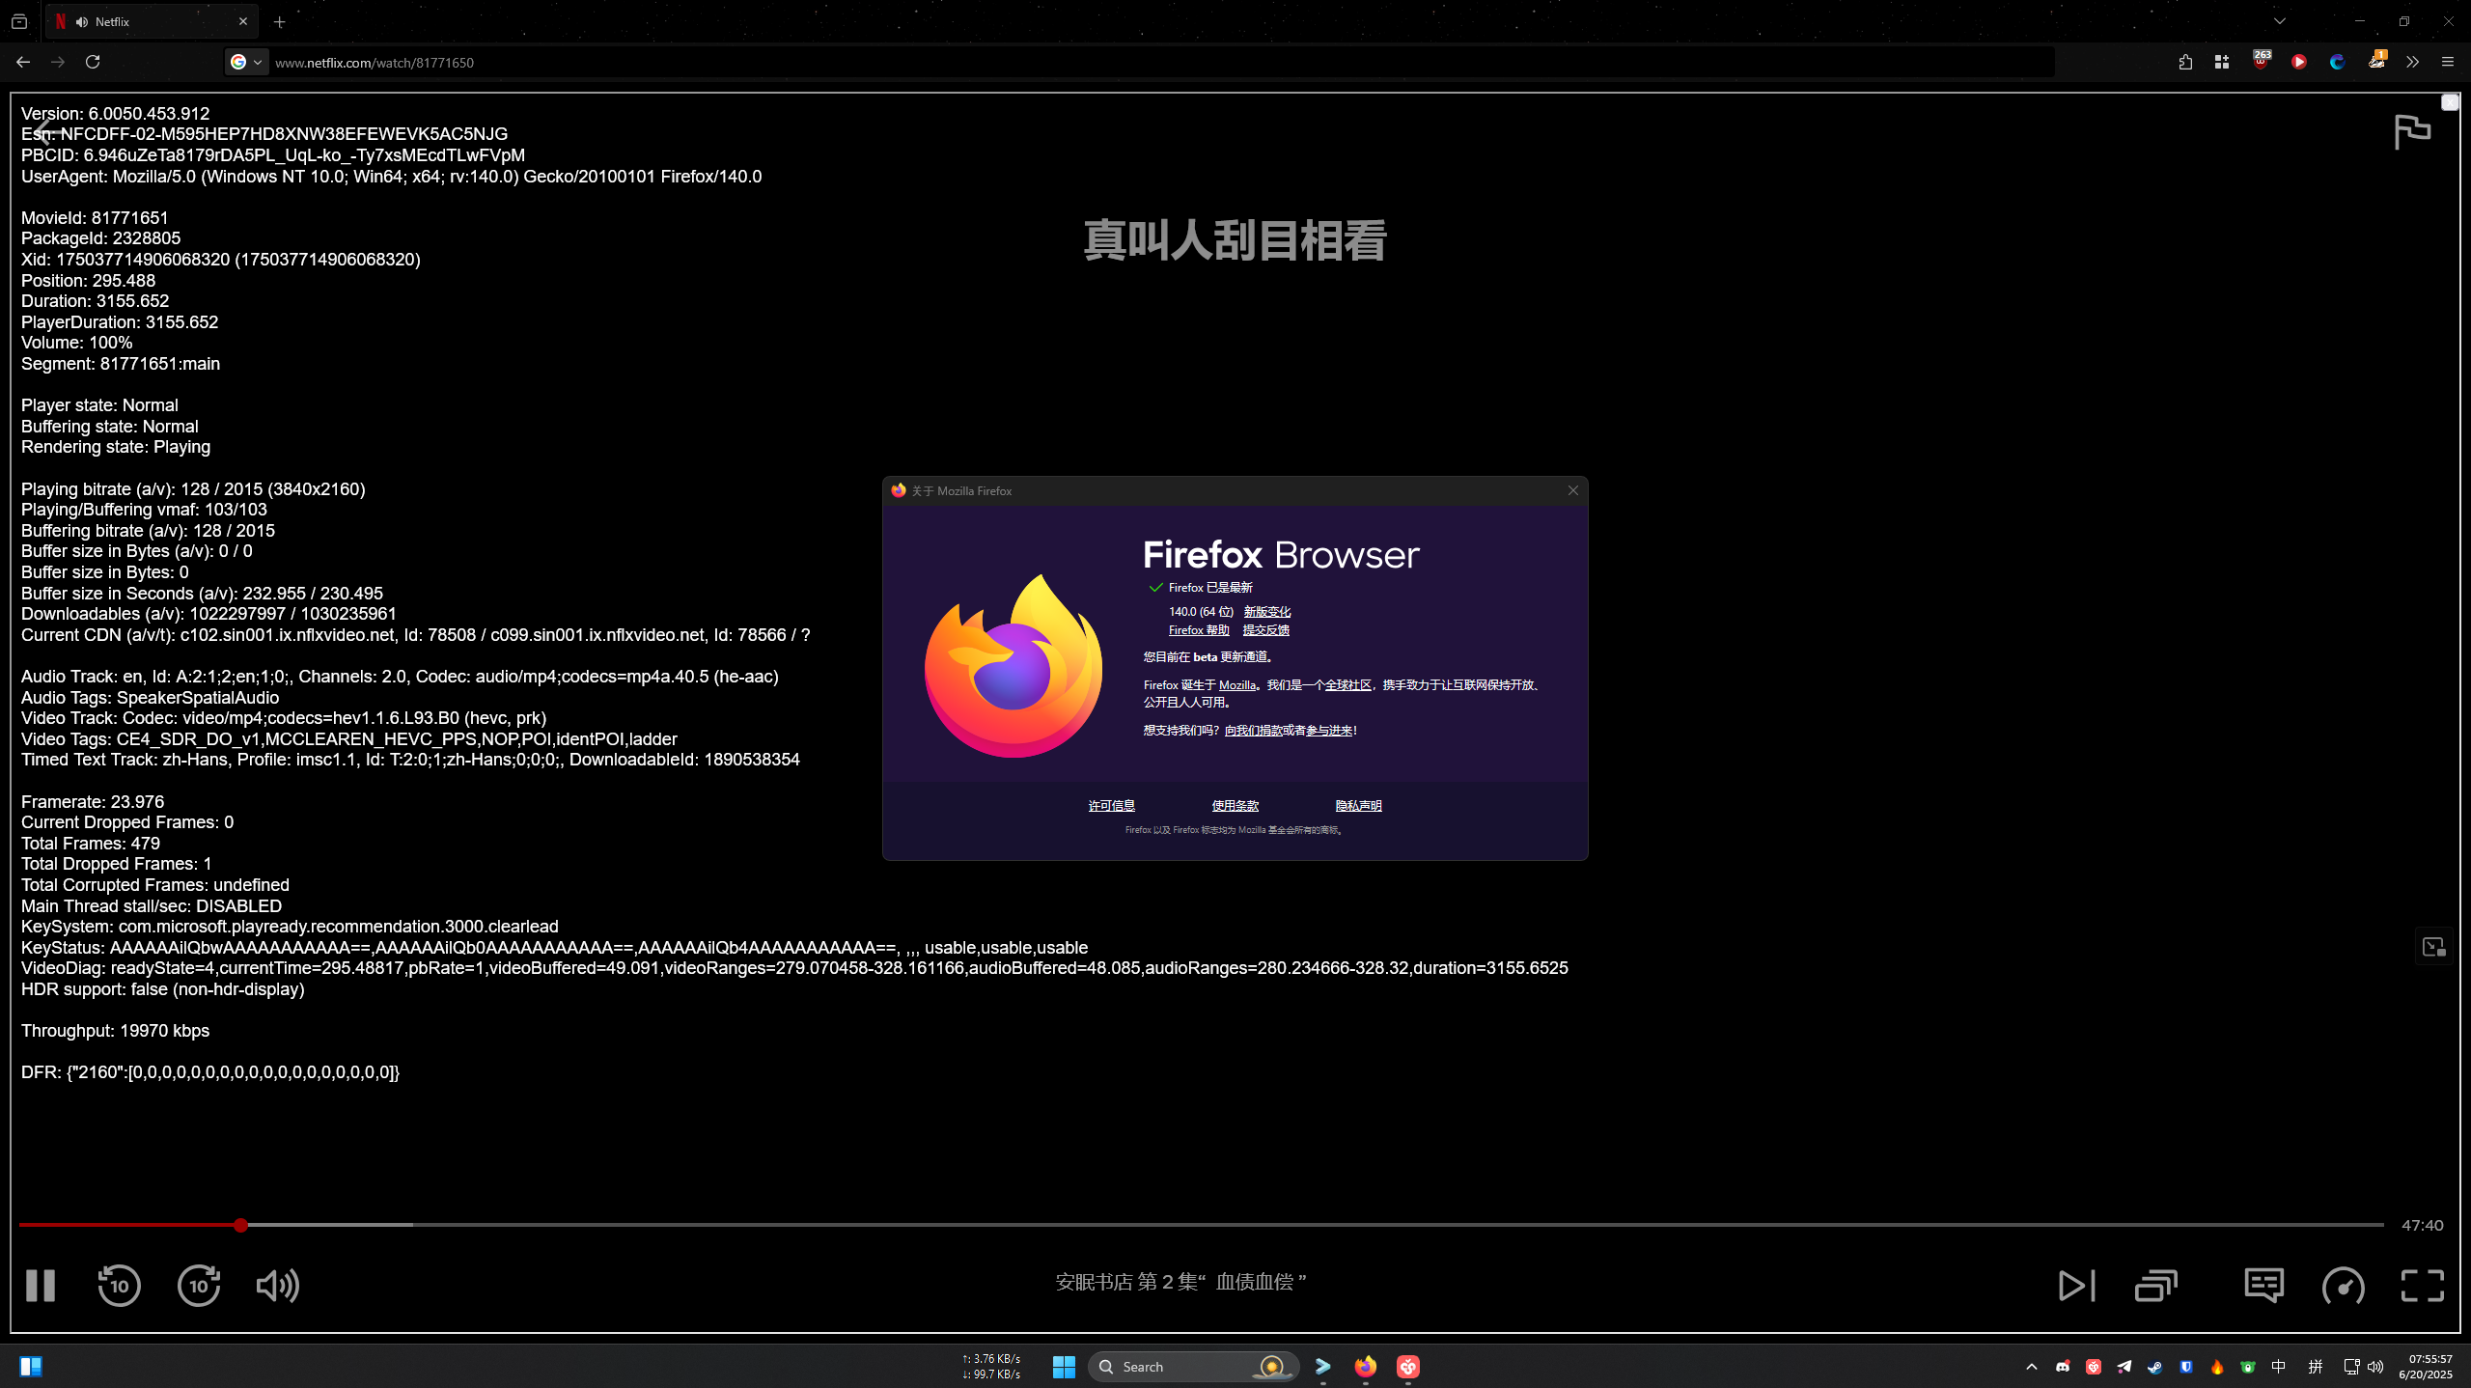This screenshot has width=2471, height=1388.
Task: Open the Discord tray icon
Action: click(x=2063, y=1367)
